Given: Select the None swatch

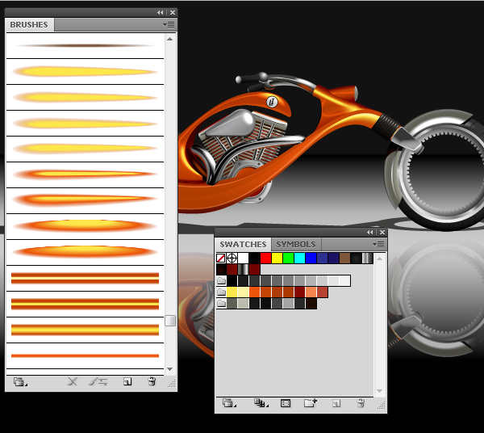Looking at the screenshot, I should 221,259.
